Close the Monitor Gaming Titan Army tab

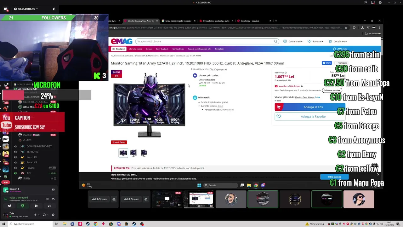[x=157, y=21]
